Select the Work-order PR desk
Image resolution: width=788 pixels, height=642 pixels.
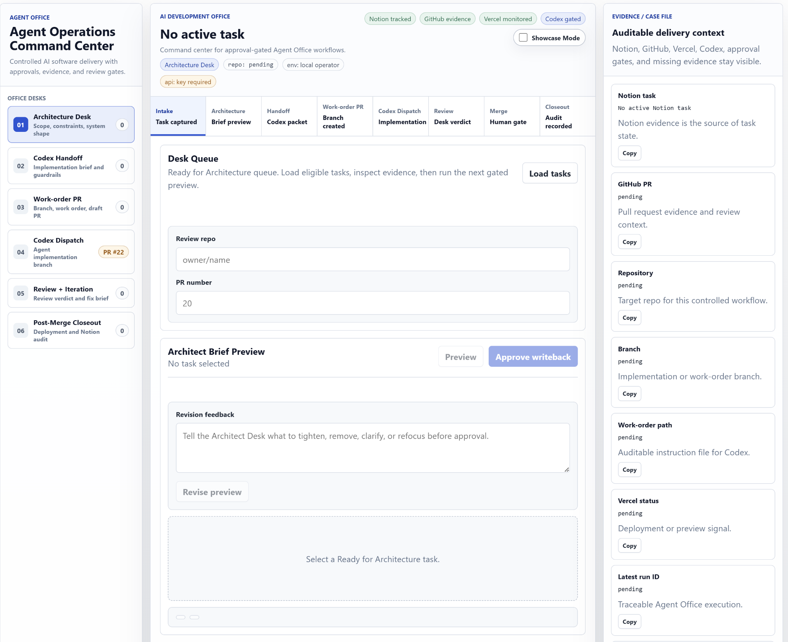click(x=71, y=207)
